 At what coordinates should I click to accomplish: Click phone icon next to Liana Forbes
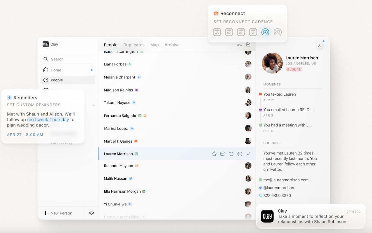pyautogui.click(x=130, y=64)
